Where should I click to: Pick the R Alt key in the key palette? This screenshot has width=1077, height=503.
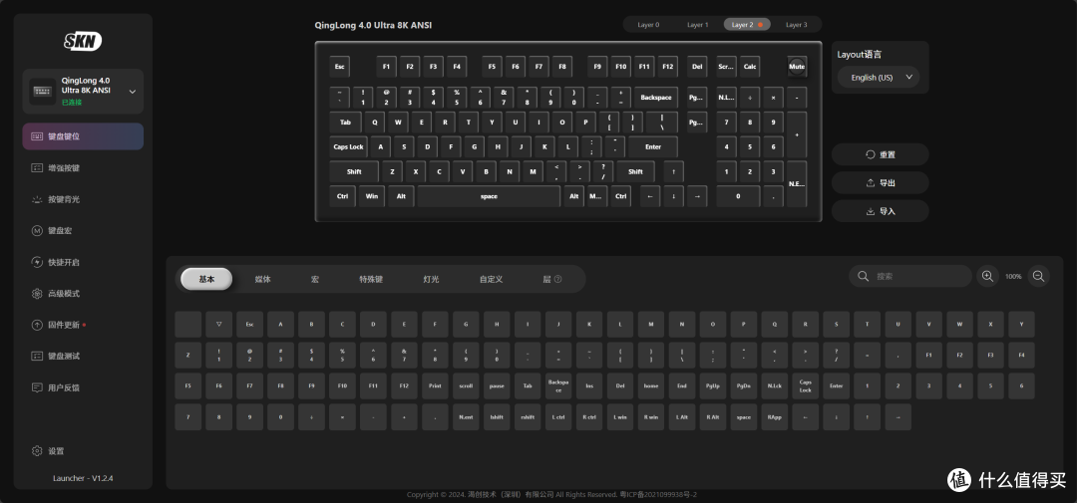click(x=713, y=416)
